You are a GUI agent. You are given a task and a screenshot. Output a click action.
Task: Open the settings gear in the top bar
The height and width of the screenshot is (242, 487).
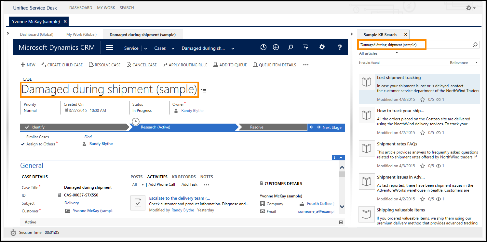click(469, 8)
